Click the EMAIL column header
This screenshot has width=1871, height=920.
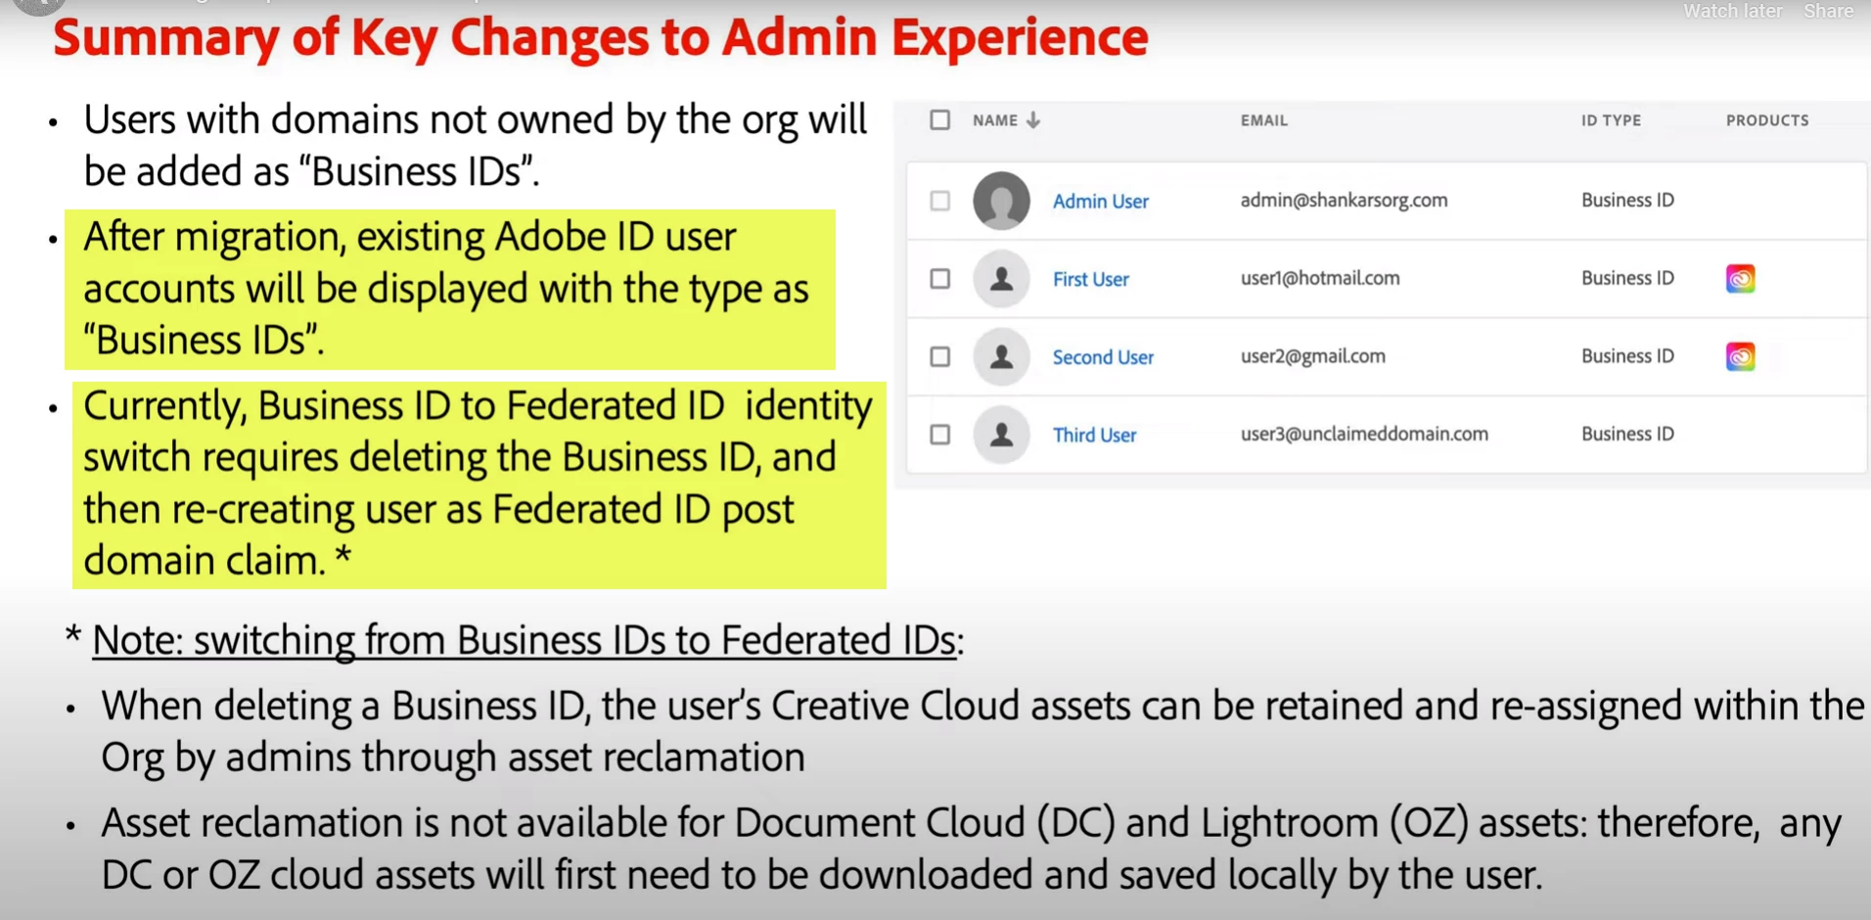pyautogui.click(x=1263, y=120)
